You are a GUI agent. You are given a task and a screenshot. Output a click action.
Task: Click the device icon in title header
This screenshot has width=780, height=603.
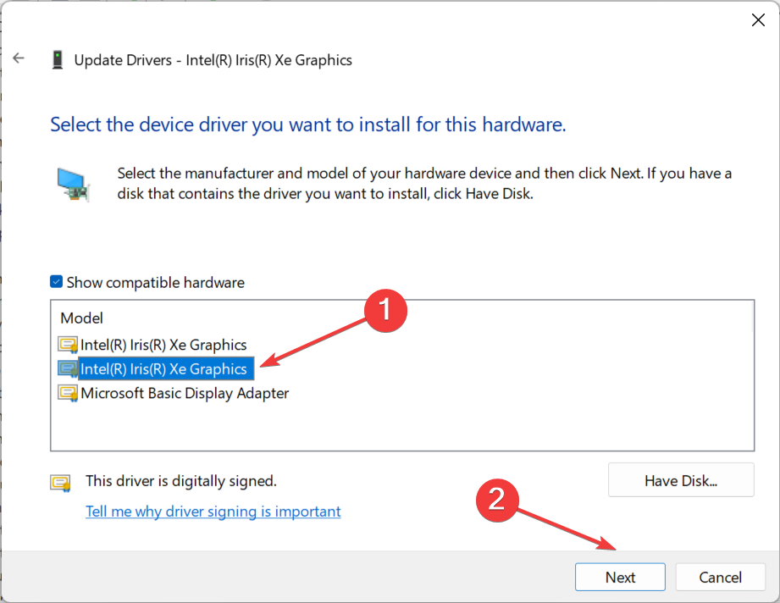58,59
